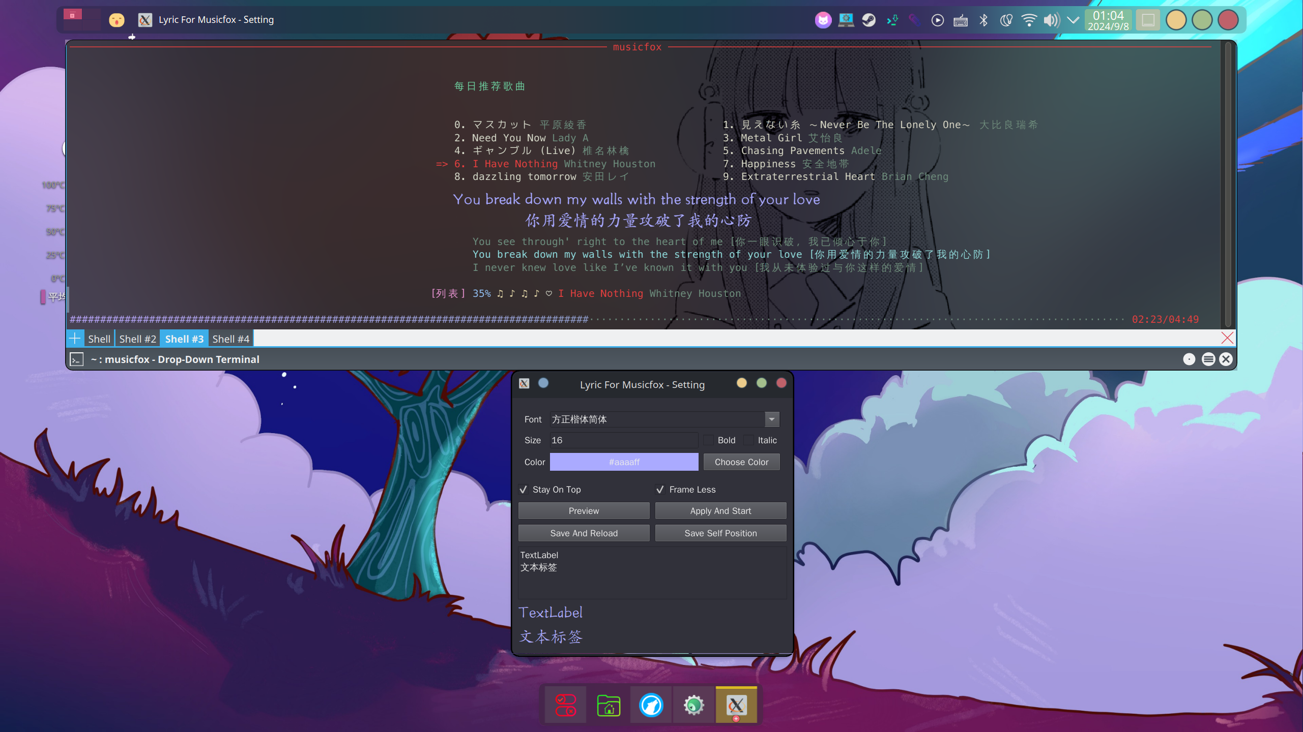Click the Wi-Fi network tray icon
Viewport: 1303px width, 732px height.
coord(1029,20)
